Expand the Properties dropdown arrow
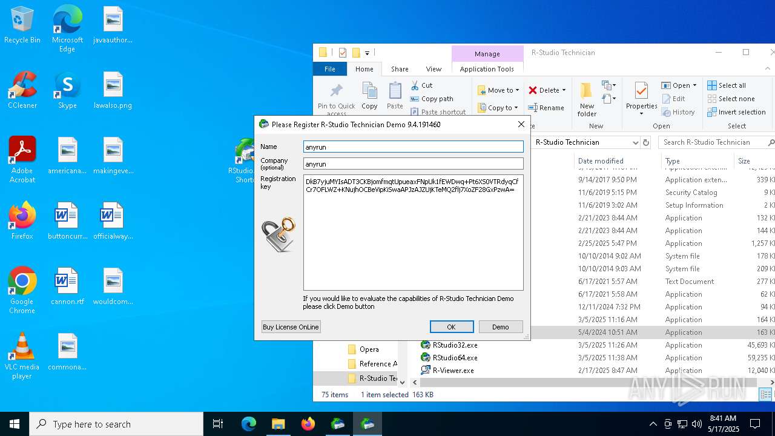Image resolution: width=775 pixels, height=436 pixels. [x=641, y=113]
